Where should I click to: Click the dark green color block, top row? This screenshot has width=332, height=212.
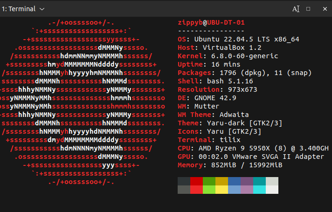point(209,181)
